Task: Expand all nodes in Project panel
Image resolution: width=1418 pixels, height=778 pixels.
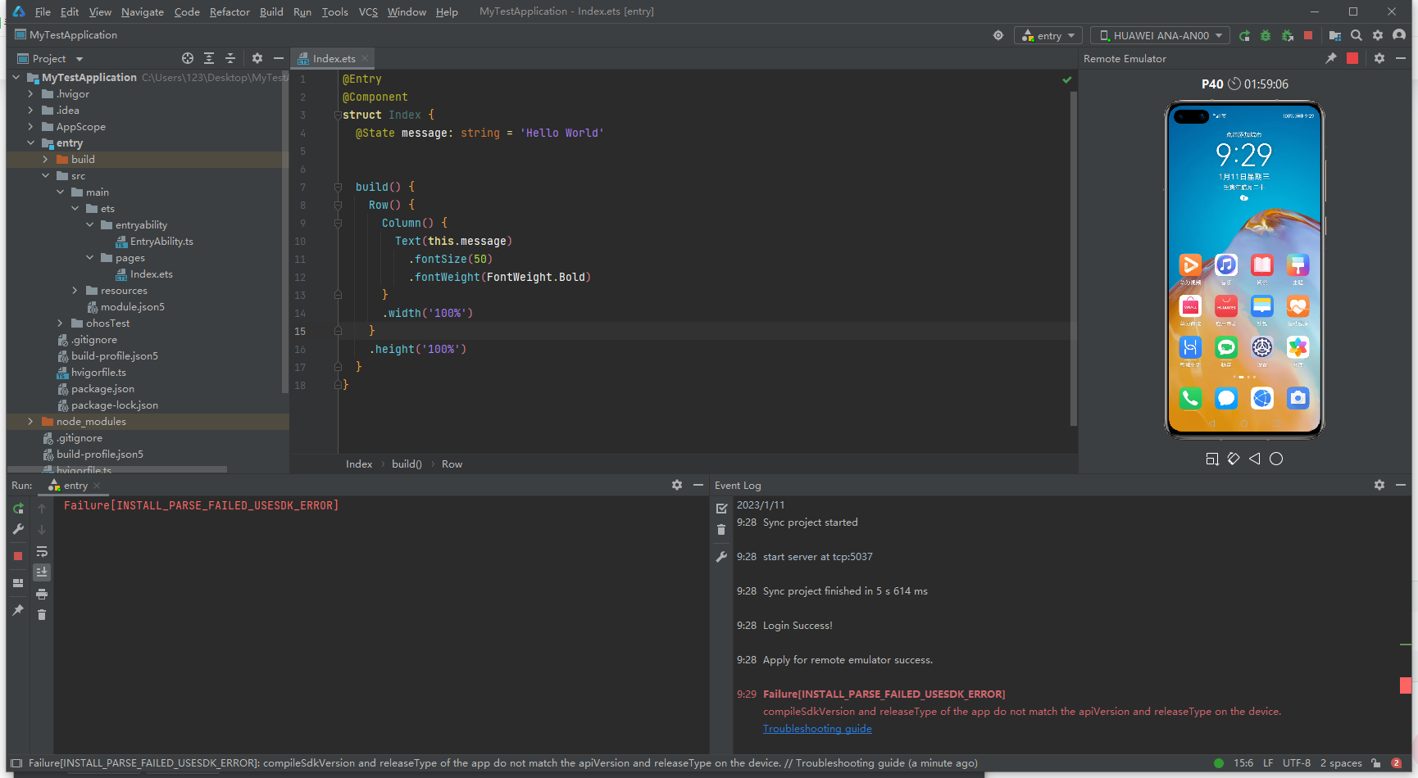Action: coord(209,58)
